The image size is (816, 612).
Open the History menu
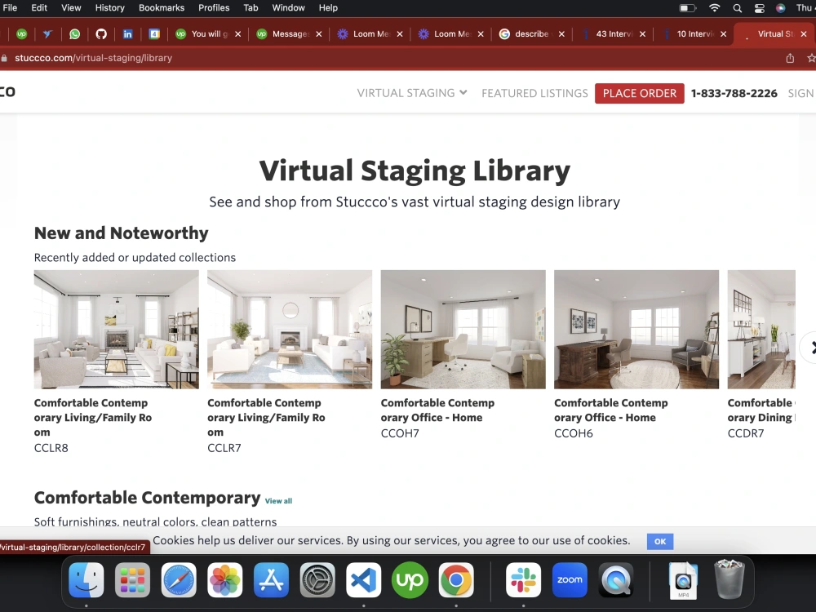(x=110, y=8)
